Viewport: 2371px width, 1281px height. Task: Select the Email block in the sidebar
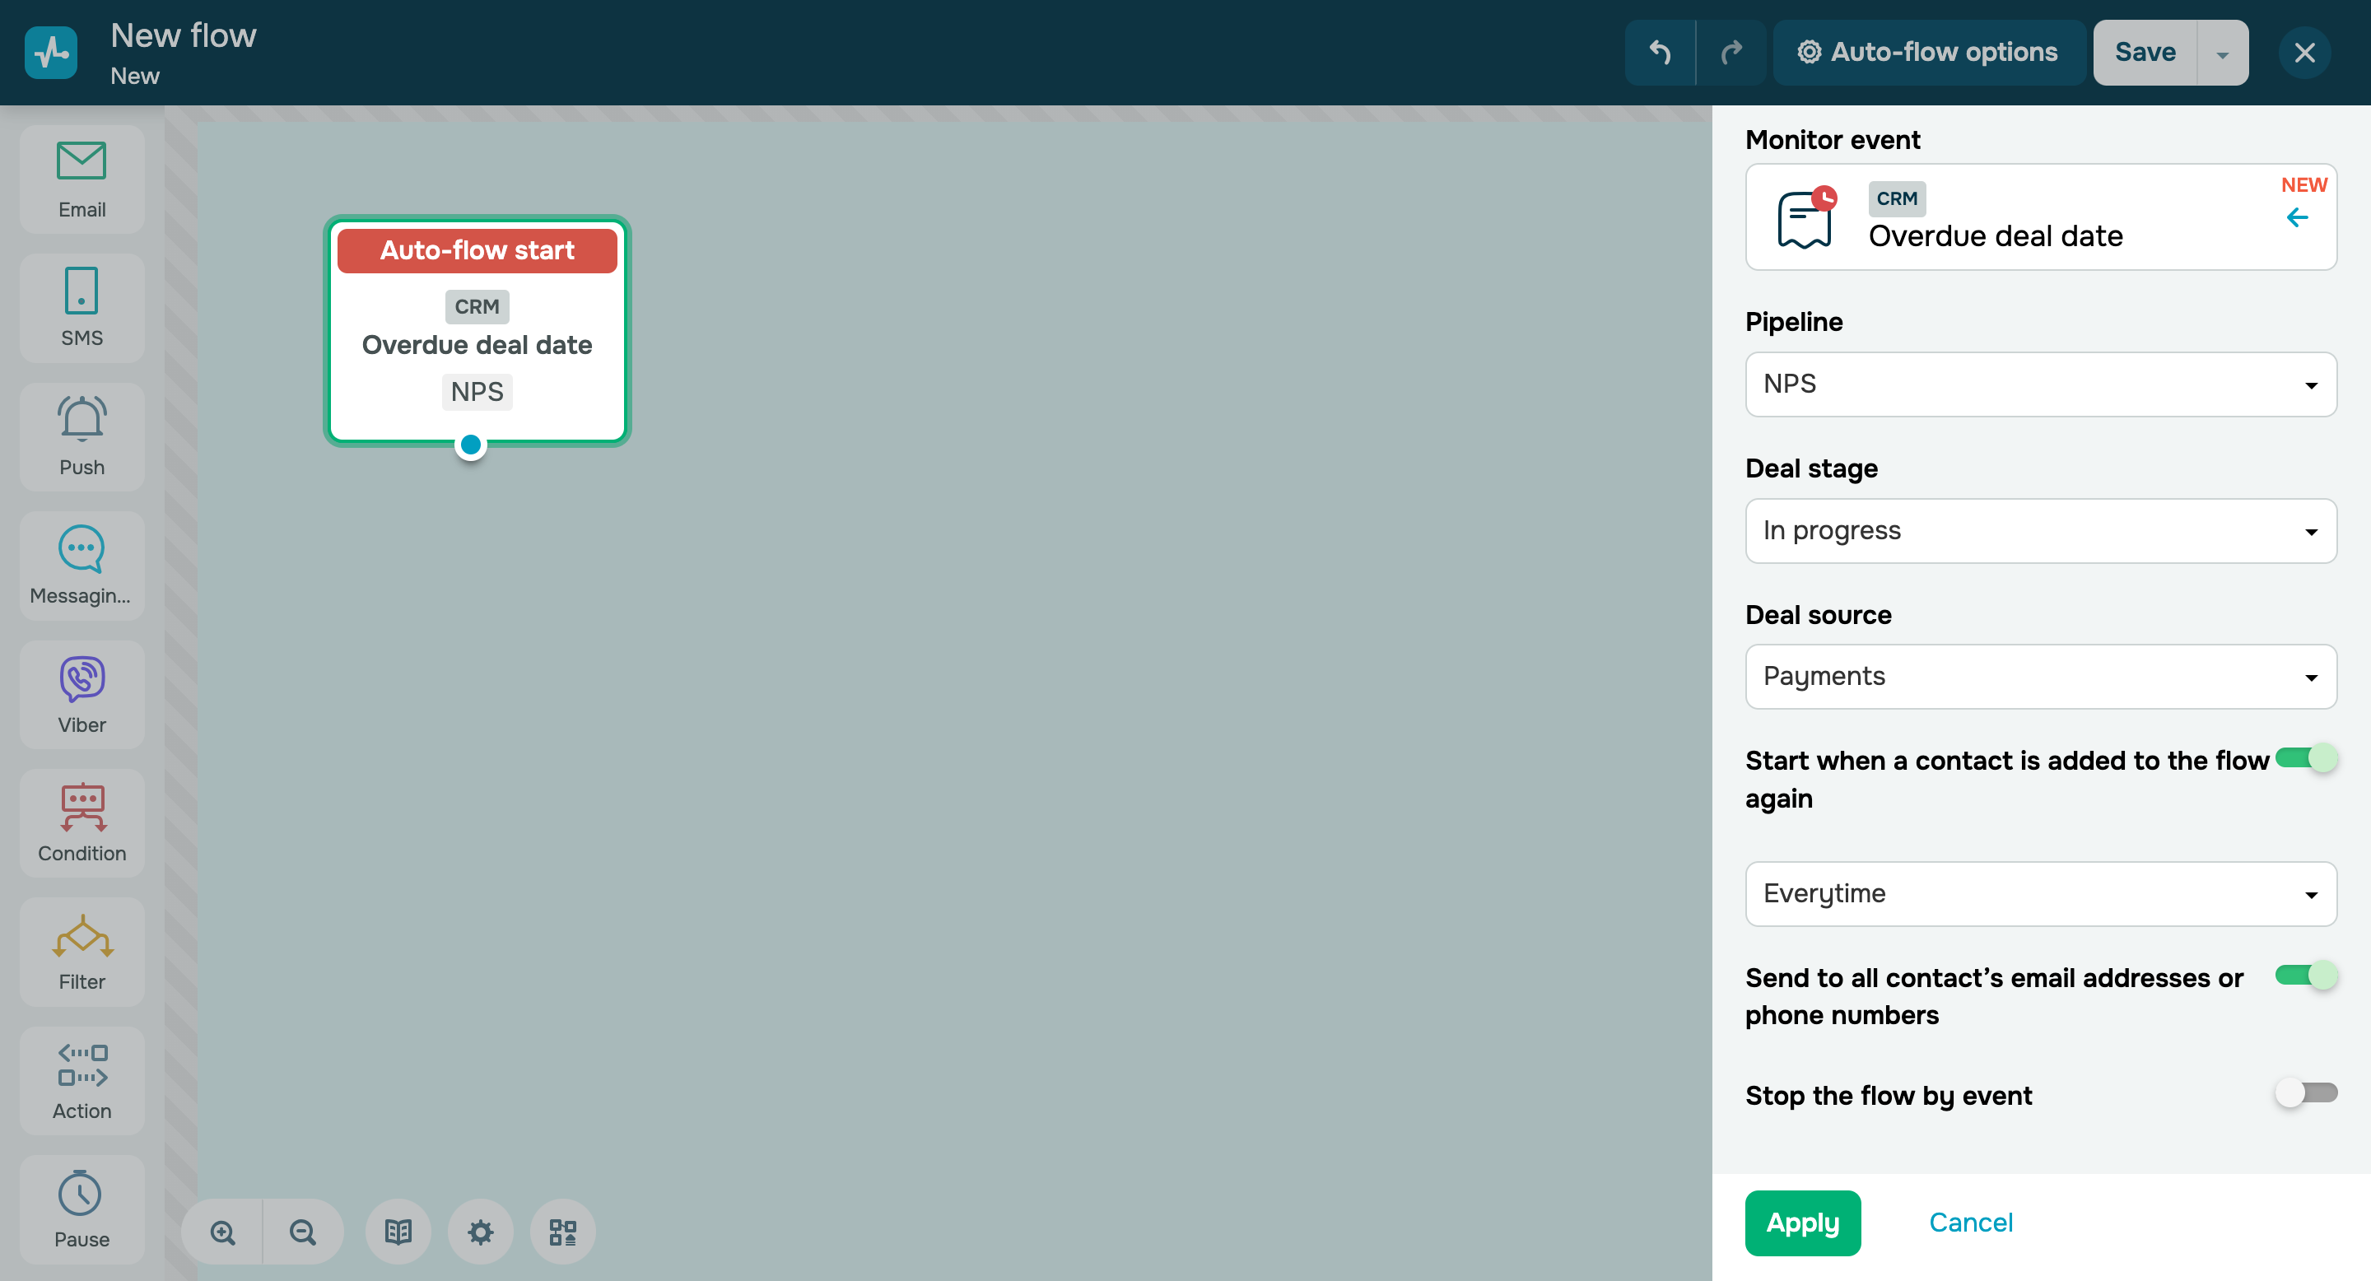81,177
